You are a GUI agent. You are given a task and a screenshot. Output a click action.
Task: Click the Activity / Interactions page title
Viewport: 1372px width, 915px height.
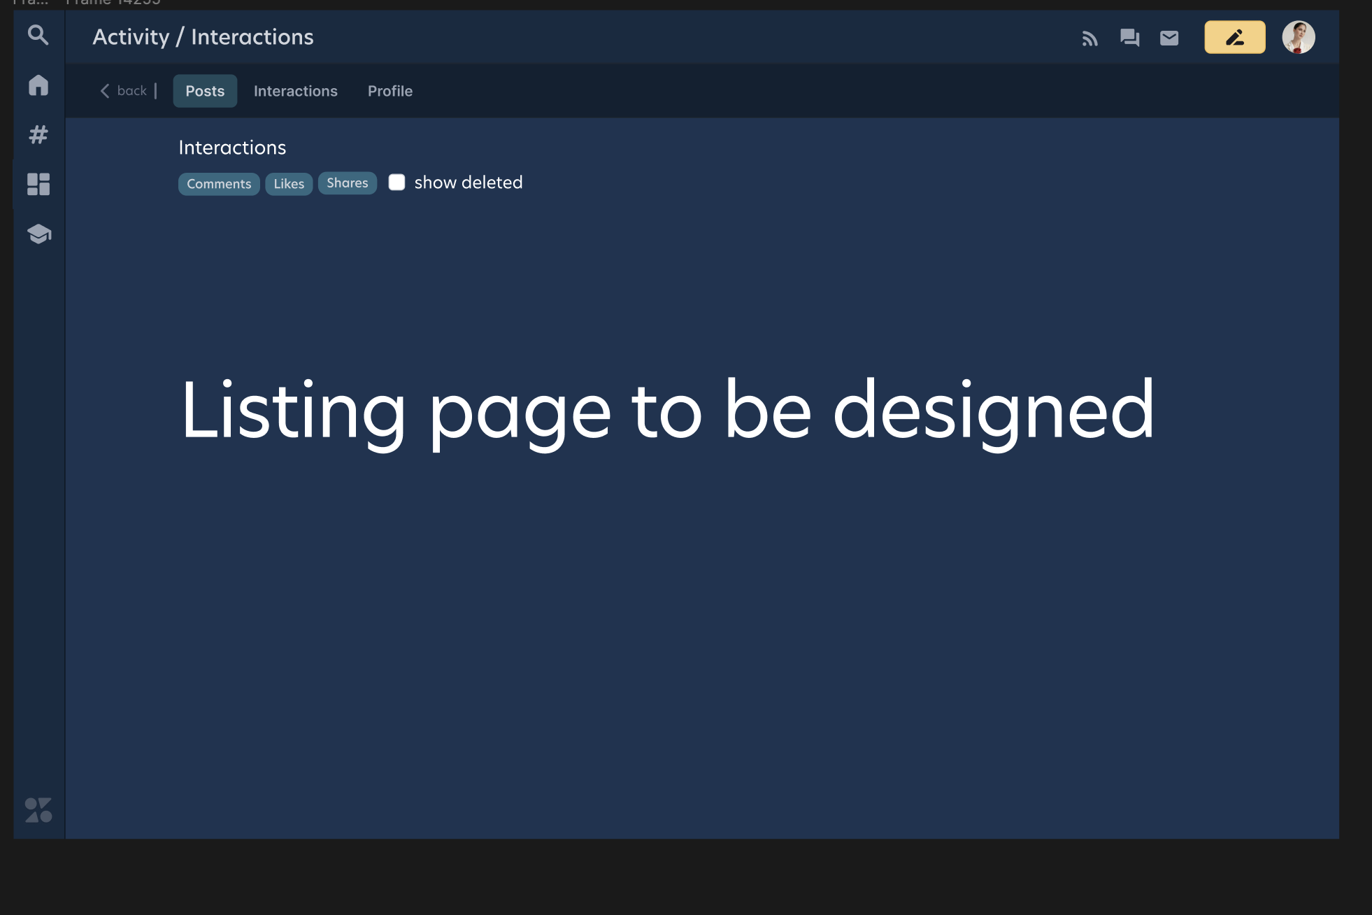point(203,36)
